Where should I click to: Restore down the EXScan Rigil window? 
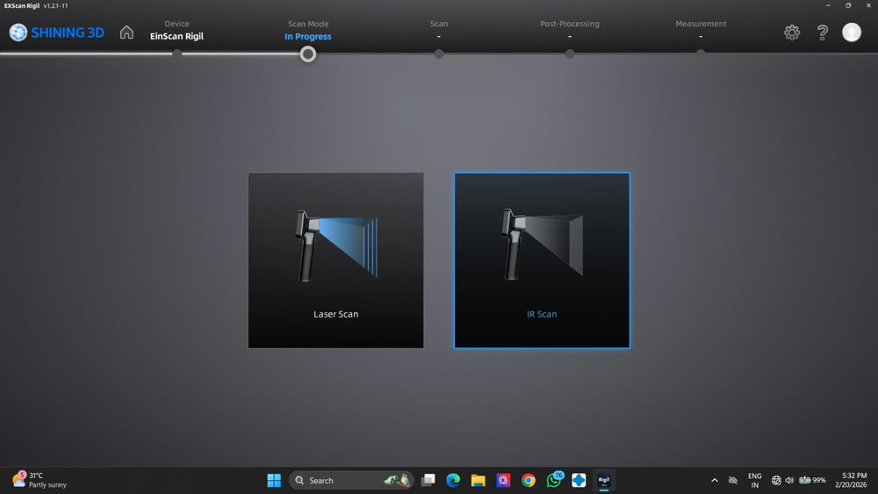(848, 5)
